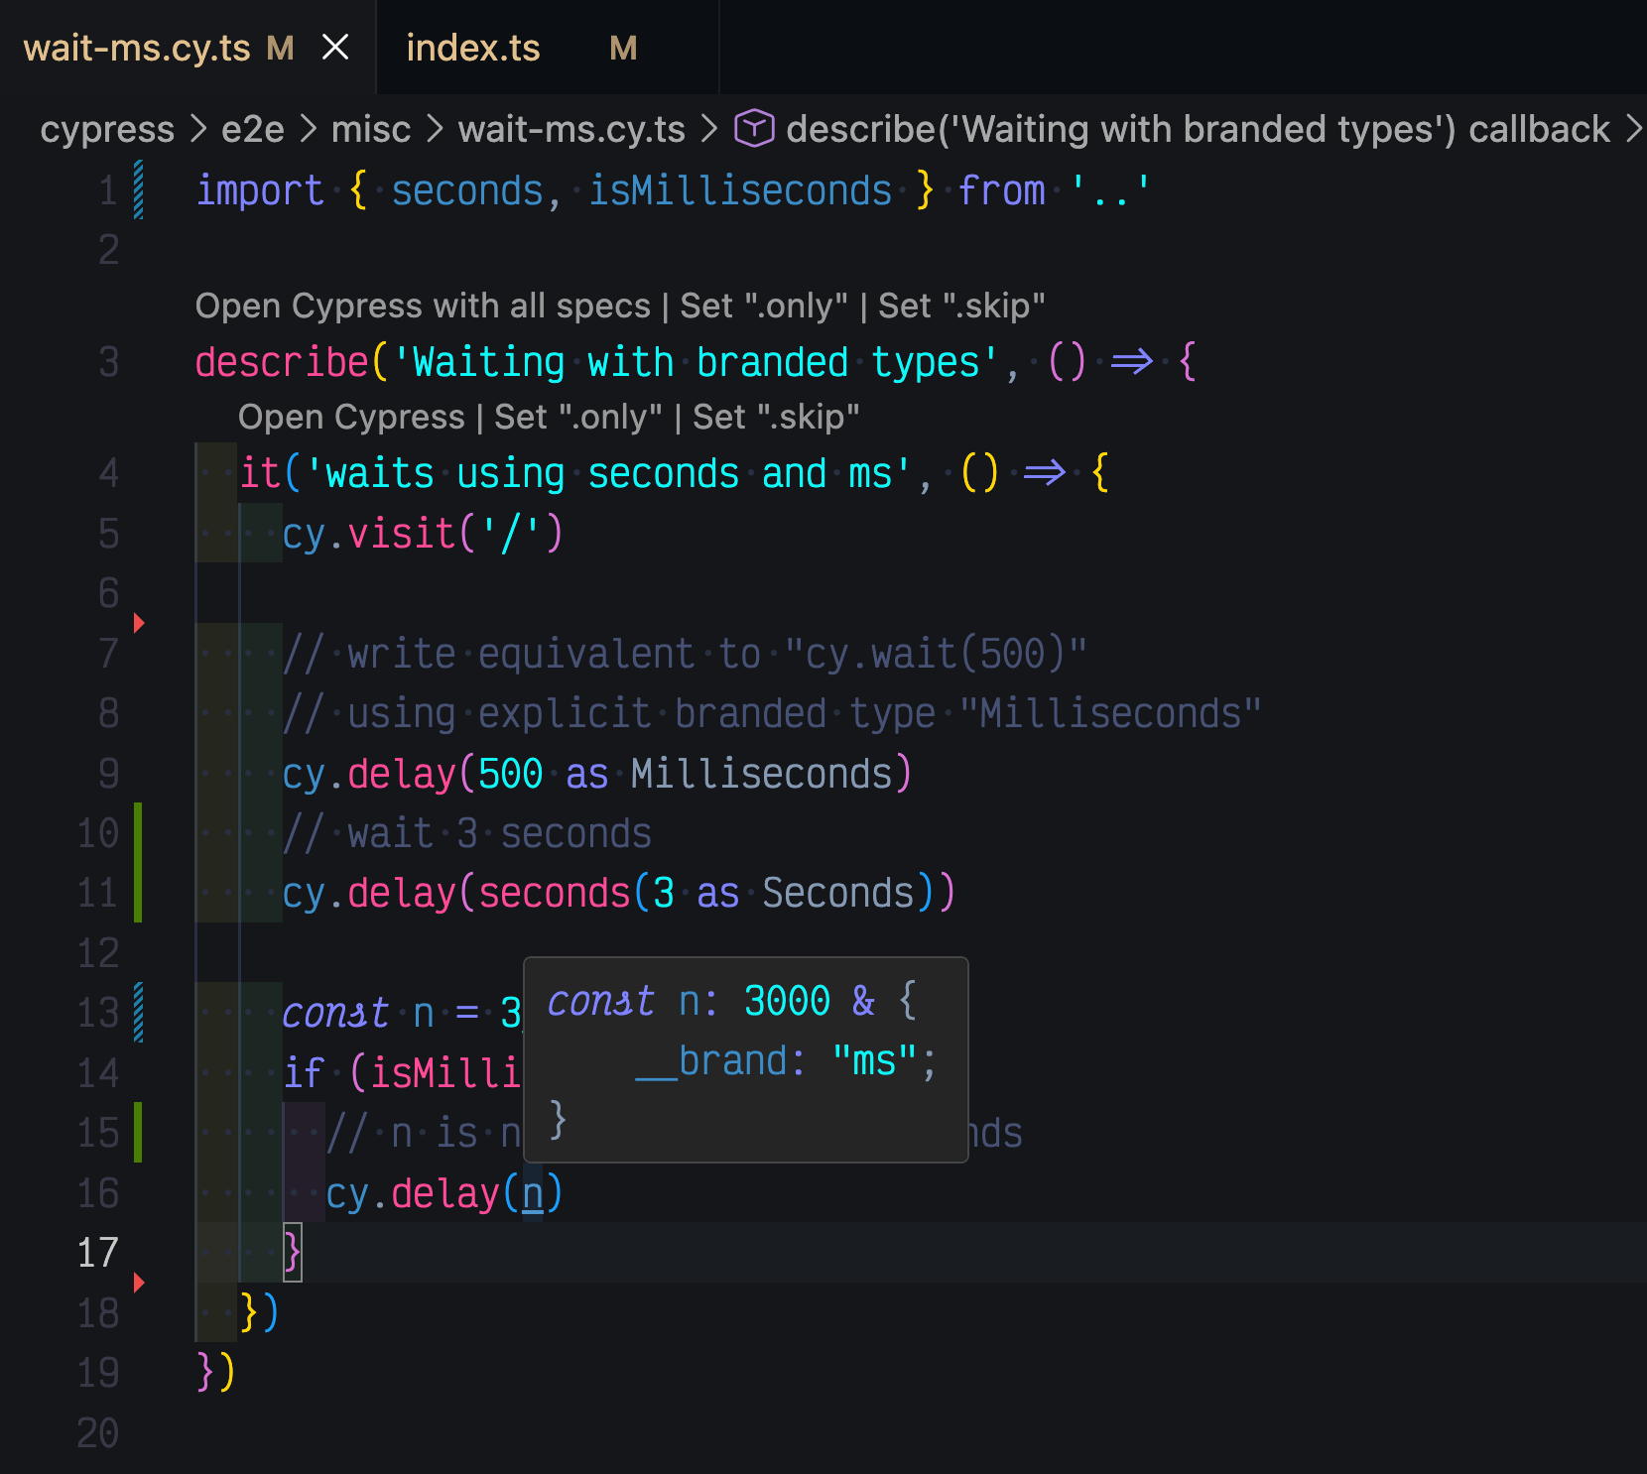Viewport: 1647px width, 1474px height.
Task: Click red gutter arrow below line 6
Action: coord(139,623)
